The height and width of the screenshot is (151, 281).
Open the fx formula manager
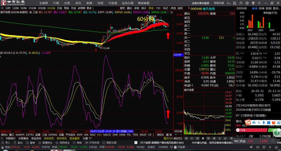tap(241, 3)
